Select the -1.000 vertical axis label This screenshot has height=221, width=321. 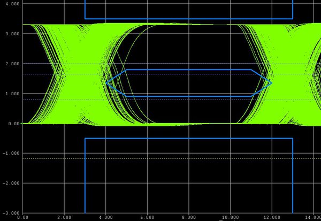(x=11, y=154)
